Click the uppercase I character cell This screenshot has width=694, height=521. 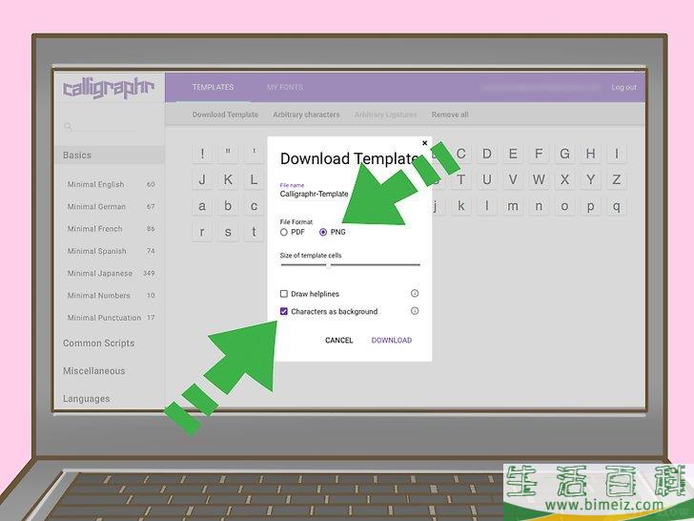tap(617, 154)
